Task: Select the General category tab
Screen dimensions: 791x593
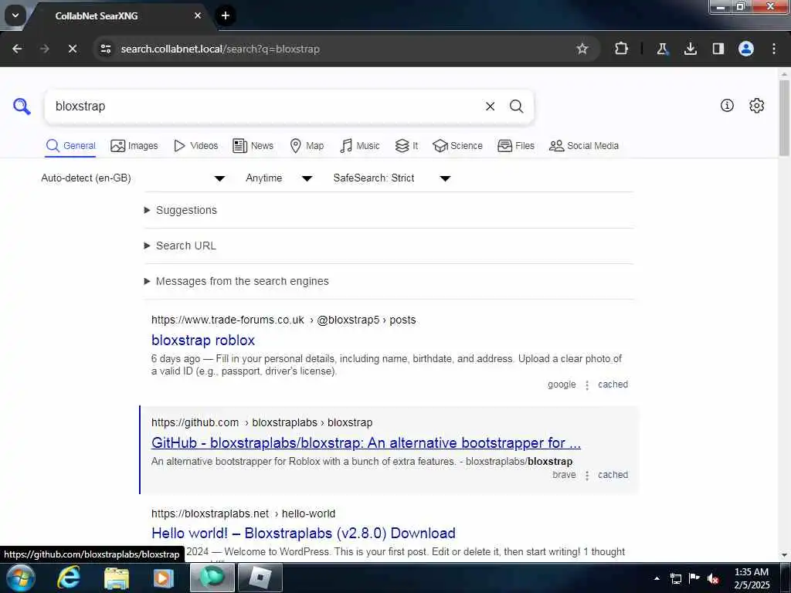Action: point(70,146)
